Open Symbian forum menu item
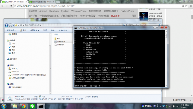Viewport: 193px width, 109px height. pos(65,11)
